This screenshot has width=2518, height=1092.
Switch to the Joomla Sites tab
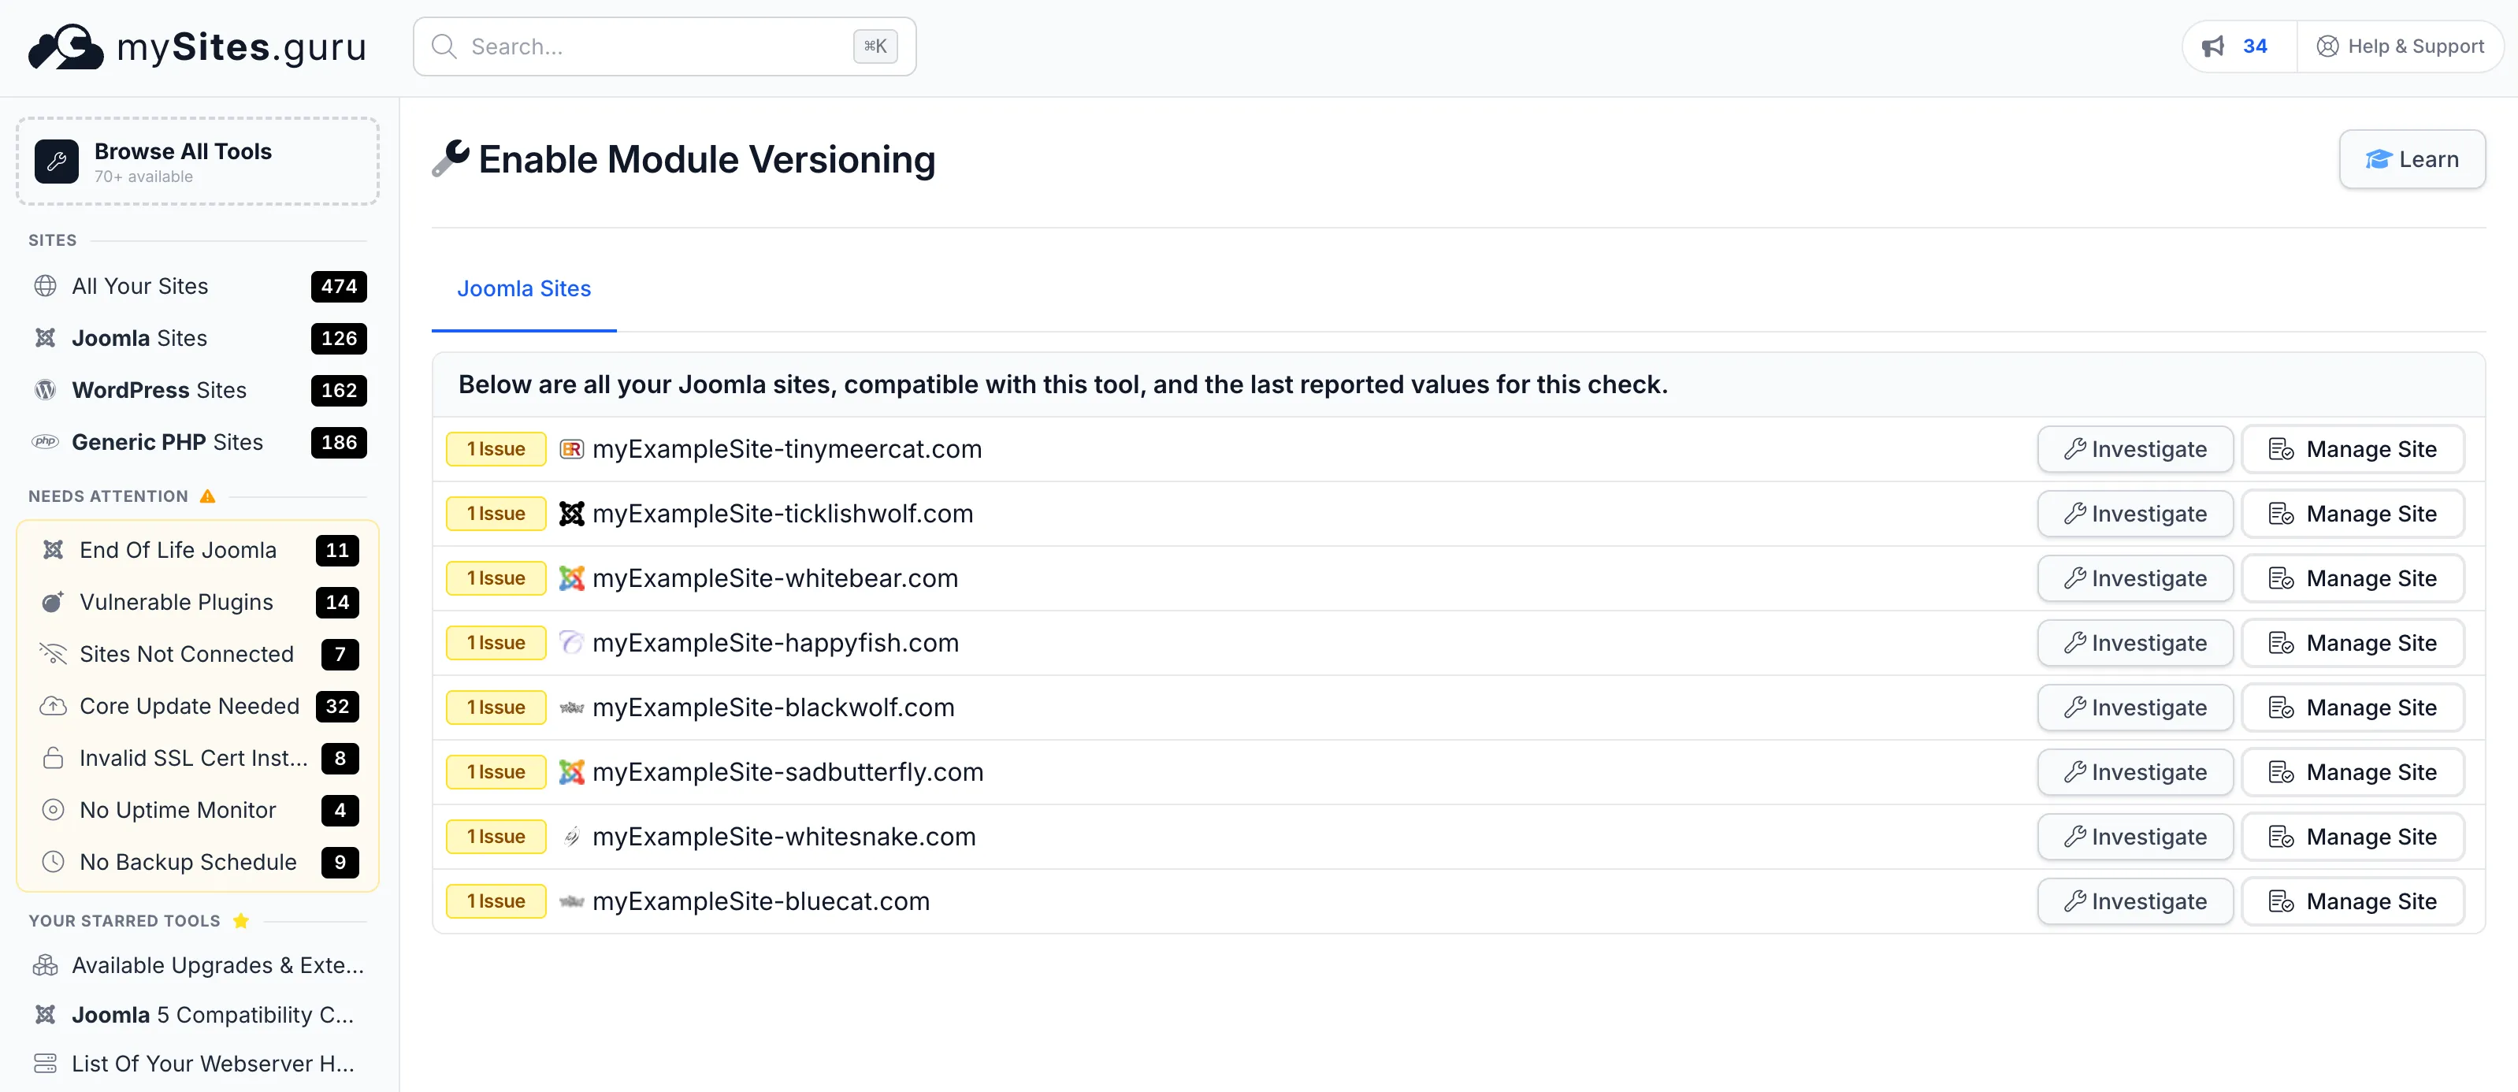524,288
